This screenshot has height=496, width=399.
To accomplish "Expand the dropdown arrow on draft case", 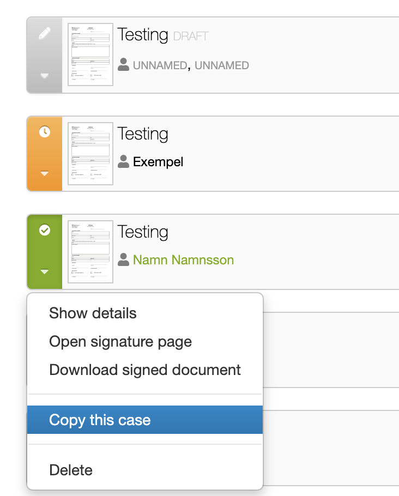I will 45,76.
